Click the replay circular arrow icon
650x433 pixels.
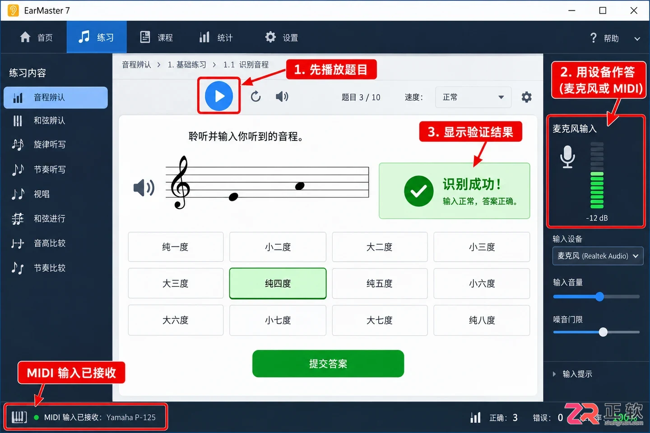tap(255, 97)
